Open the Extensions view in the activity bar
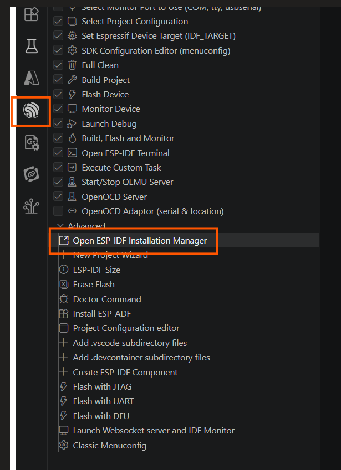The image size is (341, 470). click(31, 14)
